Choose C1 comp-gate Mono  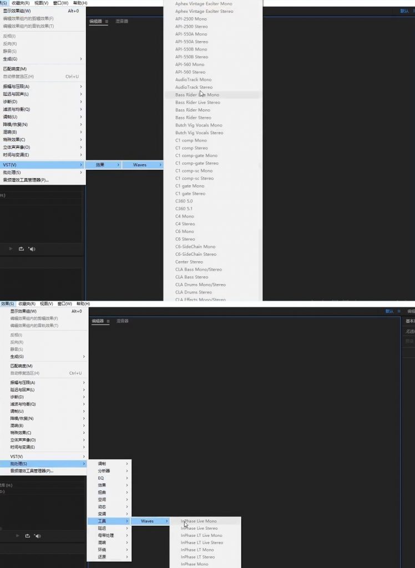[x=196, y=156]
